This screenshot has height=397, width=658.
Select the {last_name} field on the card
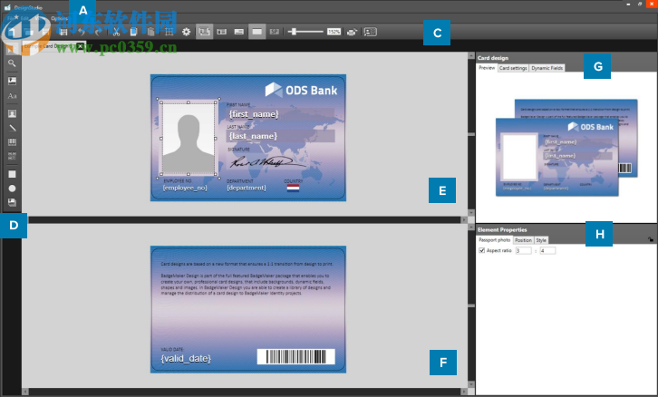pos(280,136)
